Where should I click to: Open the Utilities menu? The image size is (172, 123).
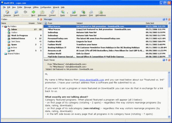coord(36,7)
